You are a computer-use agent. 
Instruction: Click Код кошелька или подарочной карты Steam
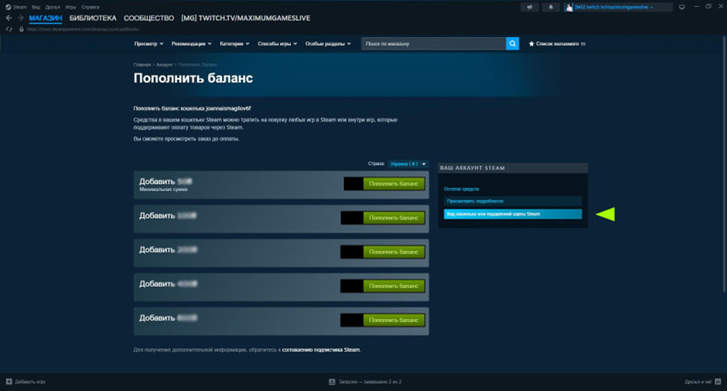point(513,214)
